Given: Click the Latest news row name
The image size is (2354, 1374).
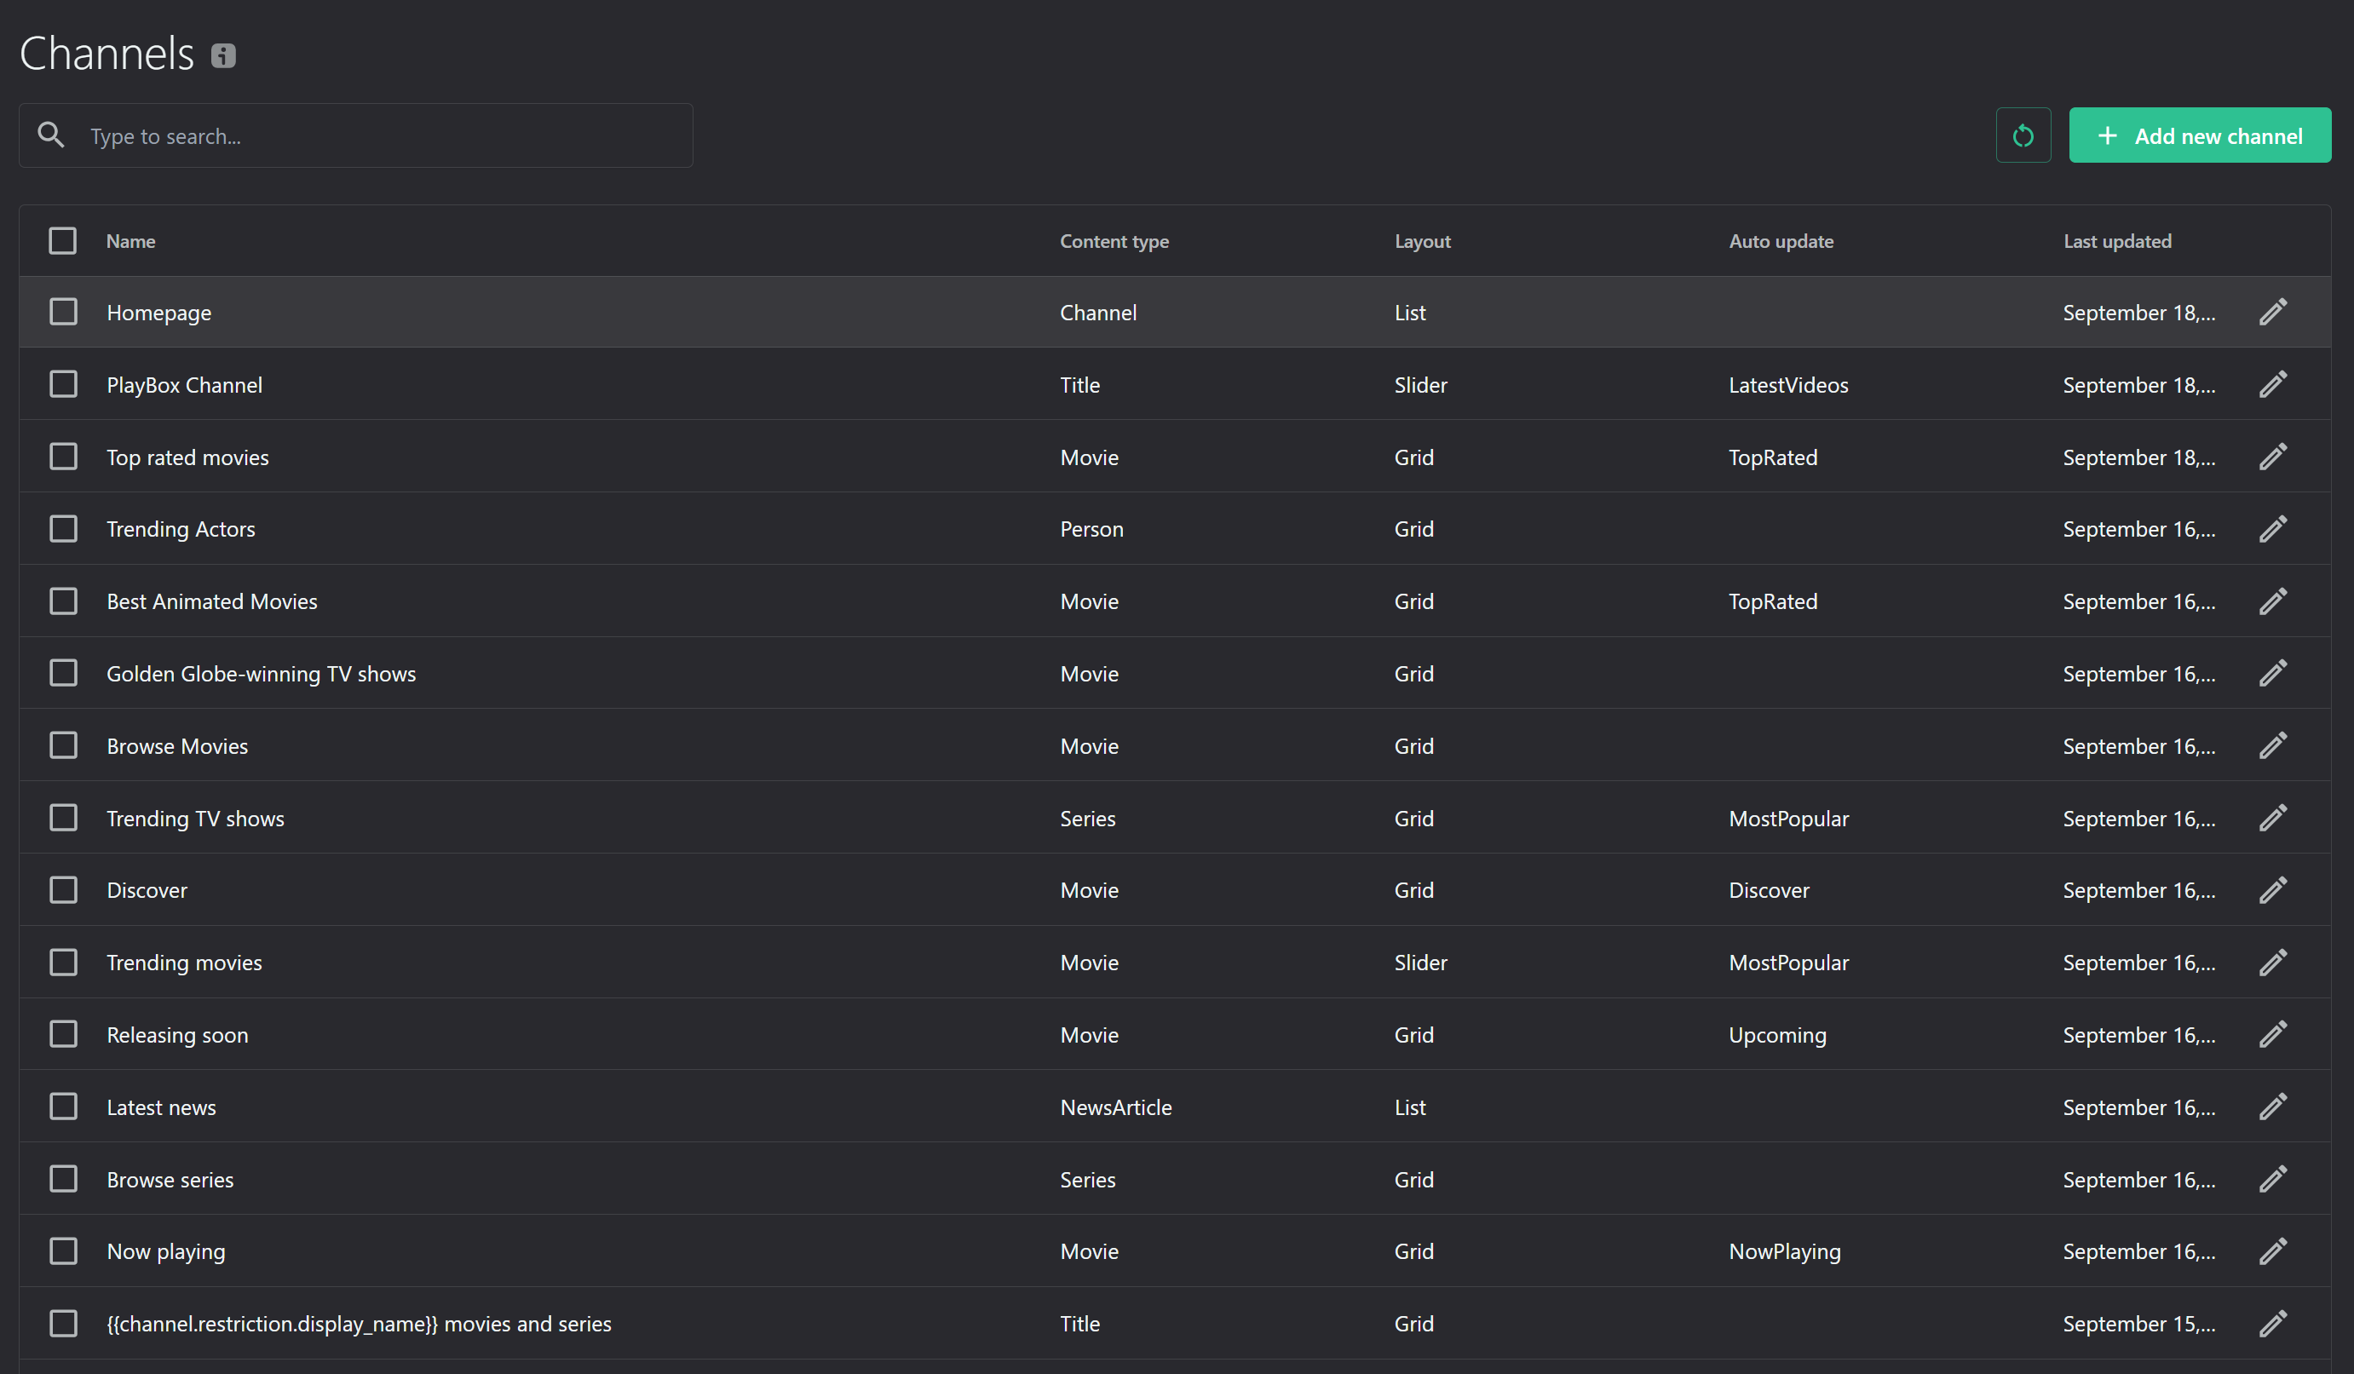Looking at the screenshot, I should 161,1107.
